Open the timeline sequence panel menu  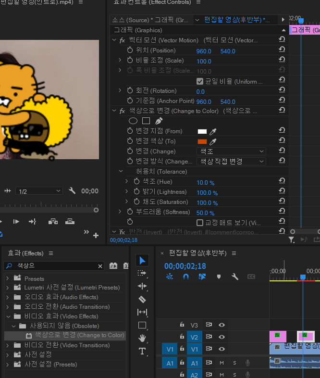(x=234, y=253)
